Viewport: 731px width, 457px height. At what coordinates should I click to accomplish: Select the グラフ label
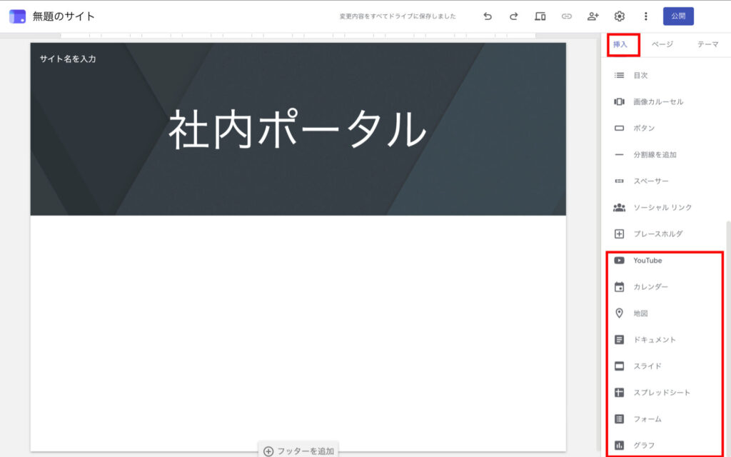pos(644,446)
